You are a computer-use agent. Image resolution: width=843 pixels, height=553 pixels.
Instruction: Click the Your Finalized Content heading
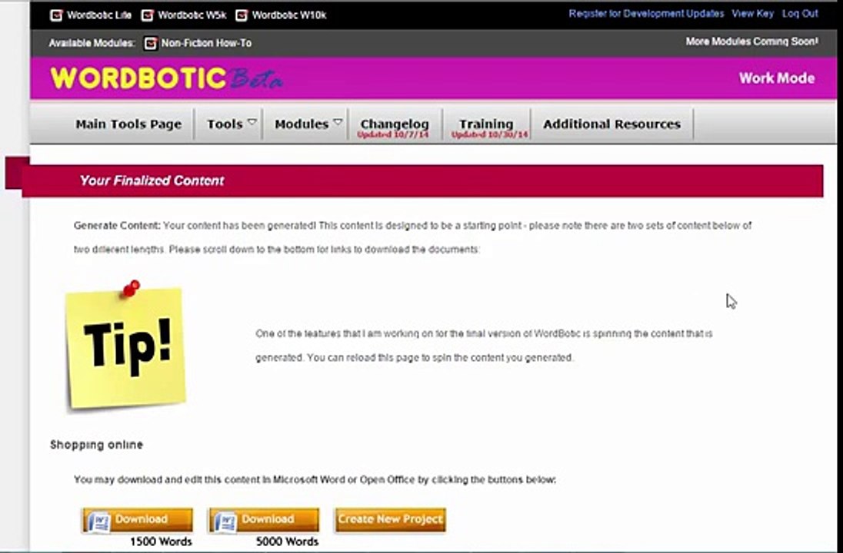(x=152, y=180)
